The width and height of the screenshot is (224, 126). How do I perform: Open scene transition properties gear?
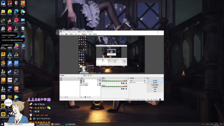click(x=145, y=80)
